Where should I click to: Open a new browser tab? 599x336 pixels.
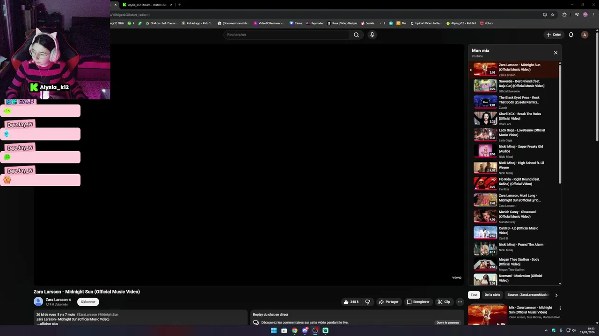(x=180, y=5)
